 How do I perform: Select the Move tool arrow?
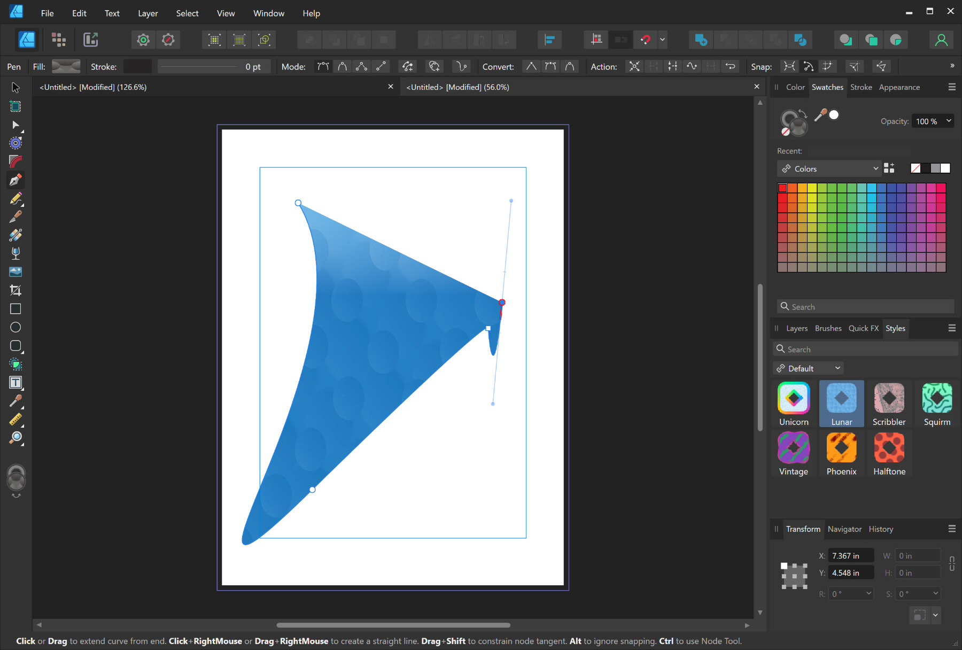point(15,88)
